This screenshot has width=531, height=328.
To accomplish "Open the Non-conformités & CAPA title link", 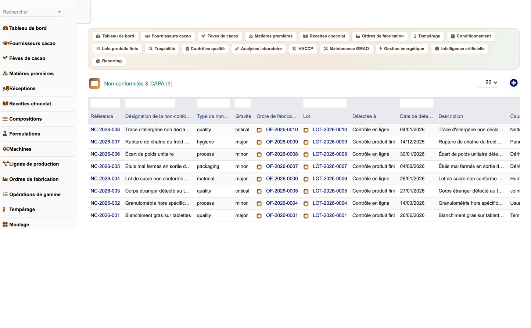I will coord(134,84).
